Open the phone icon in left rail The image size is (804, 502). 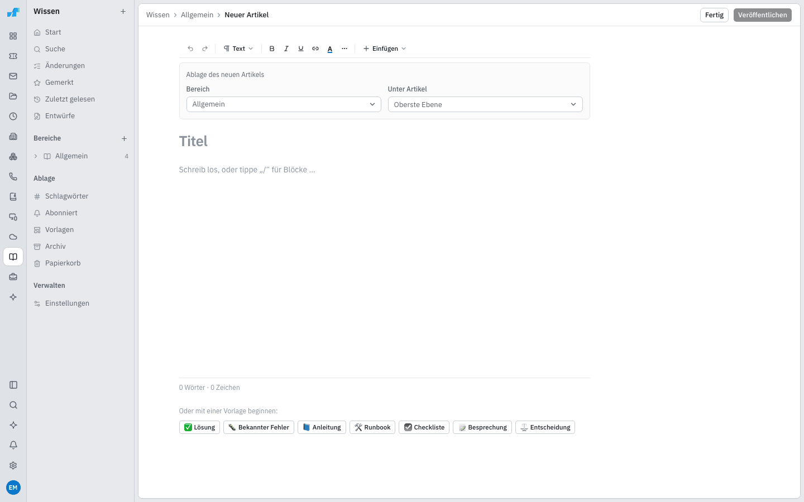click(13, 176)
